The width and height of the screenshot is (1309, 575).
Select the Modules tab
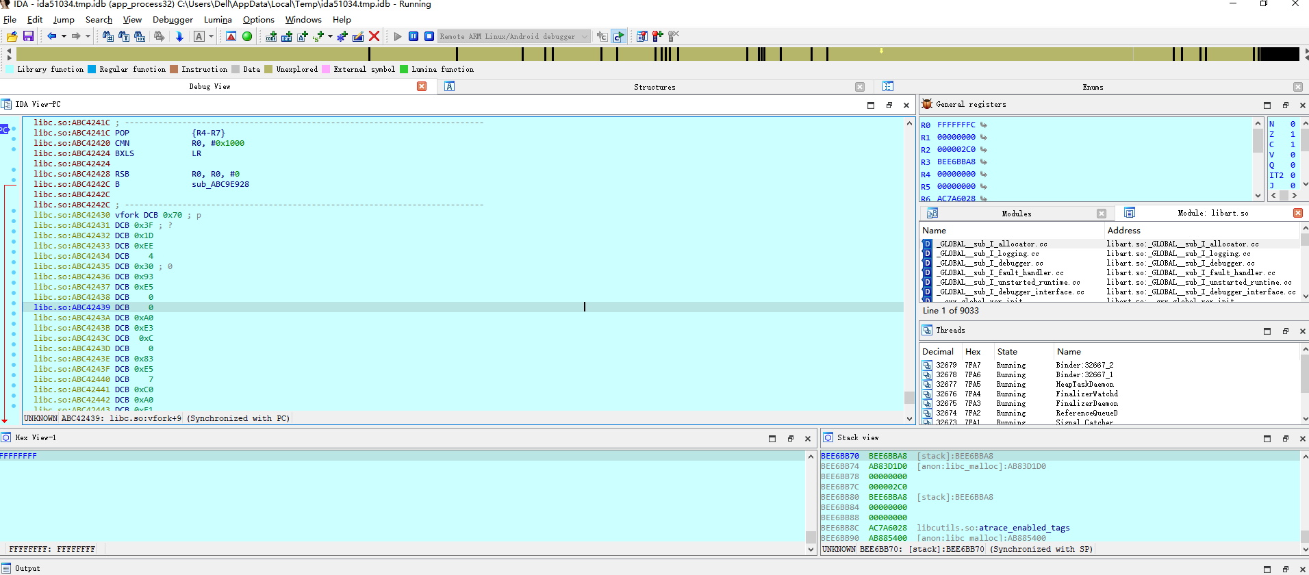click(x=1017, y=214)
